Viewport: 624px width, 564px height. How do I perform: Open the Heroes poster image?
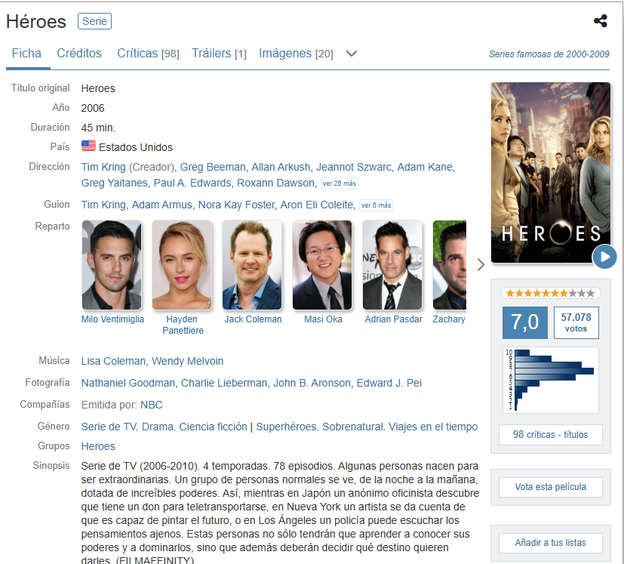550,172
